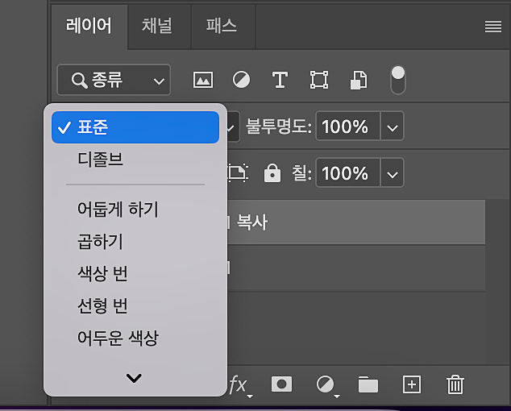Choose 디졸브 blend mode
The width and height of the screenshot is (511, 411).
(x=135, y=160)
